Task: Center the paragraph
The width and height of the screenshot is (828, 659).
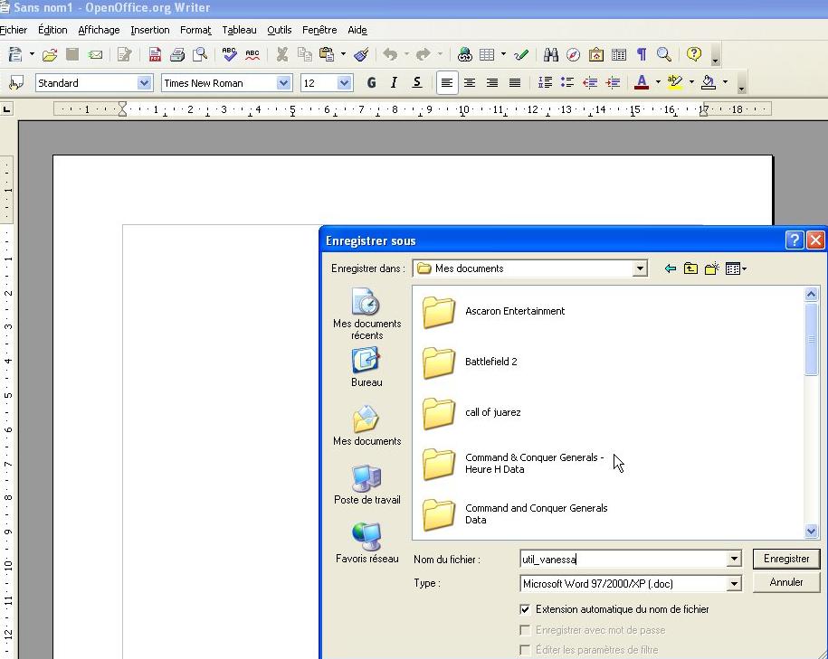Action: (470, 82)
